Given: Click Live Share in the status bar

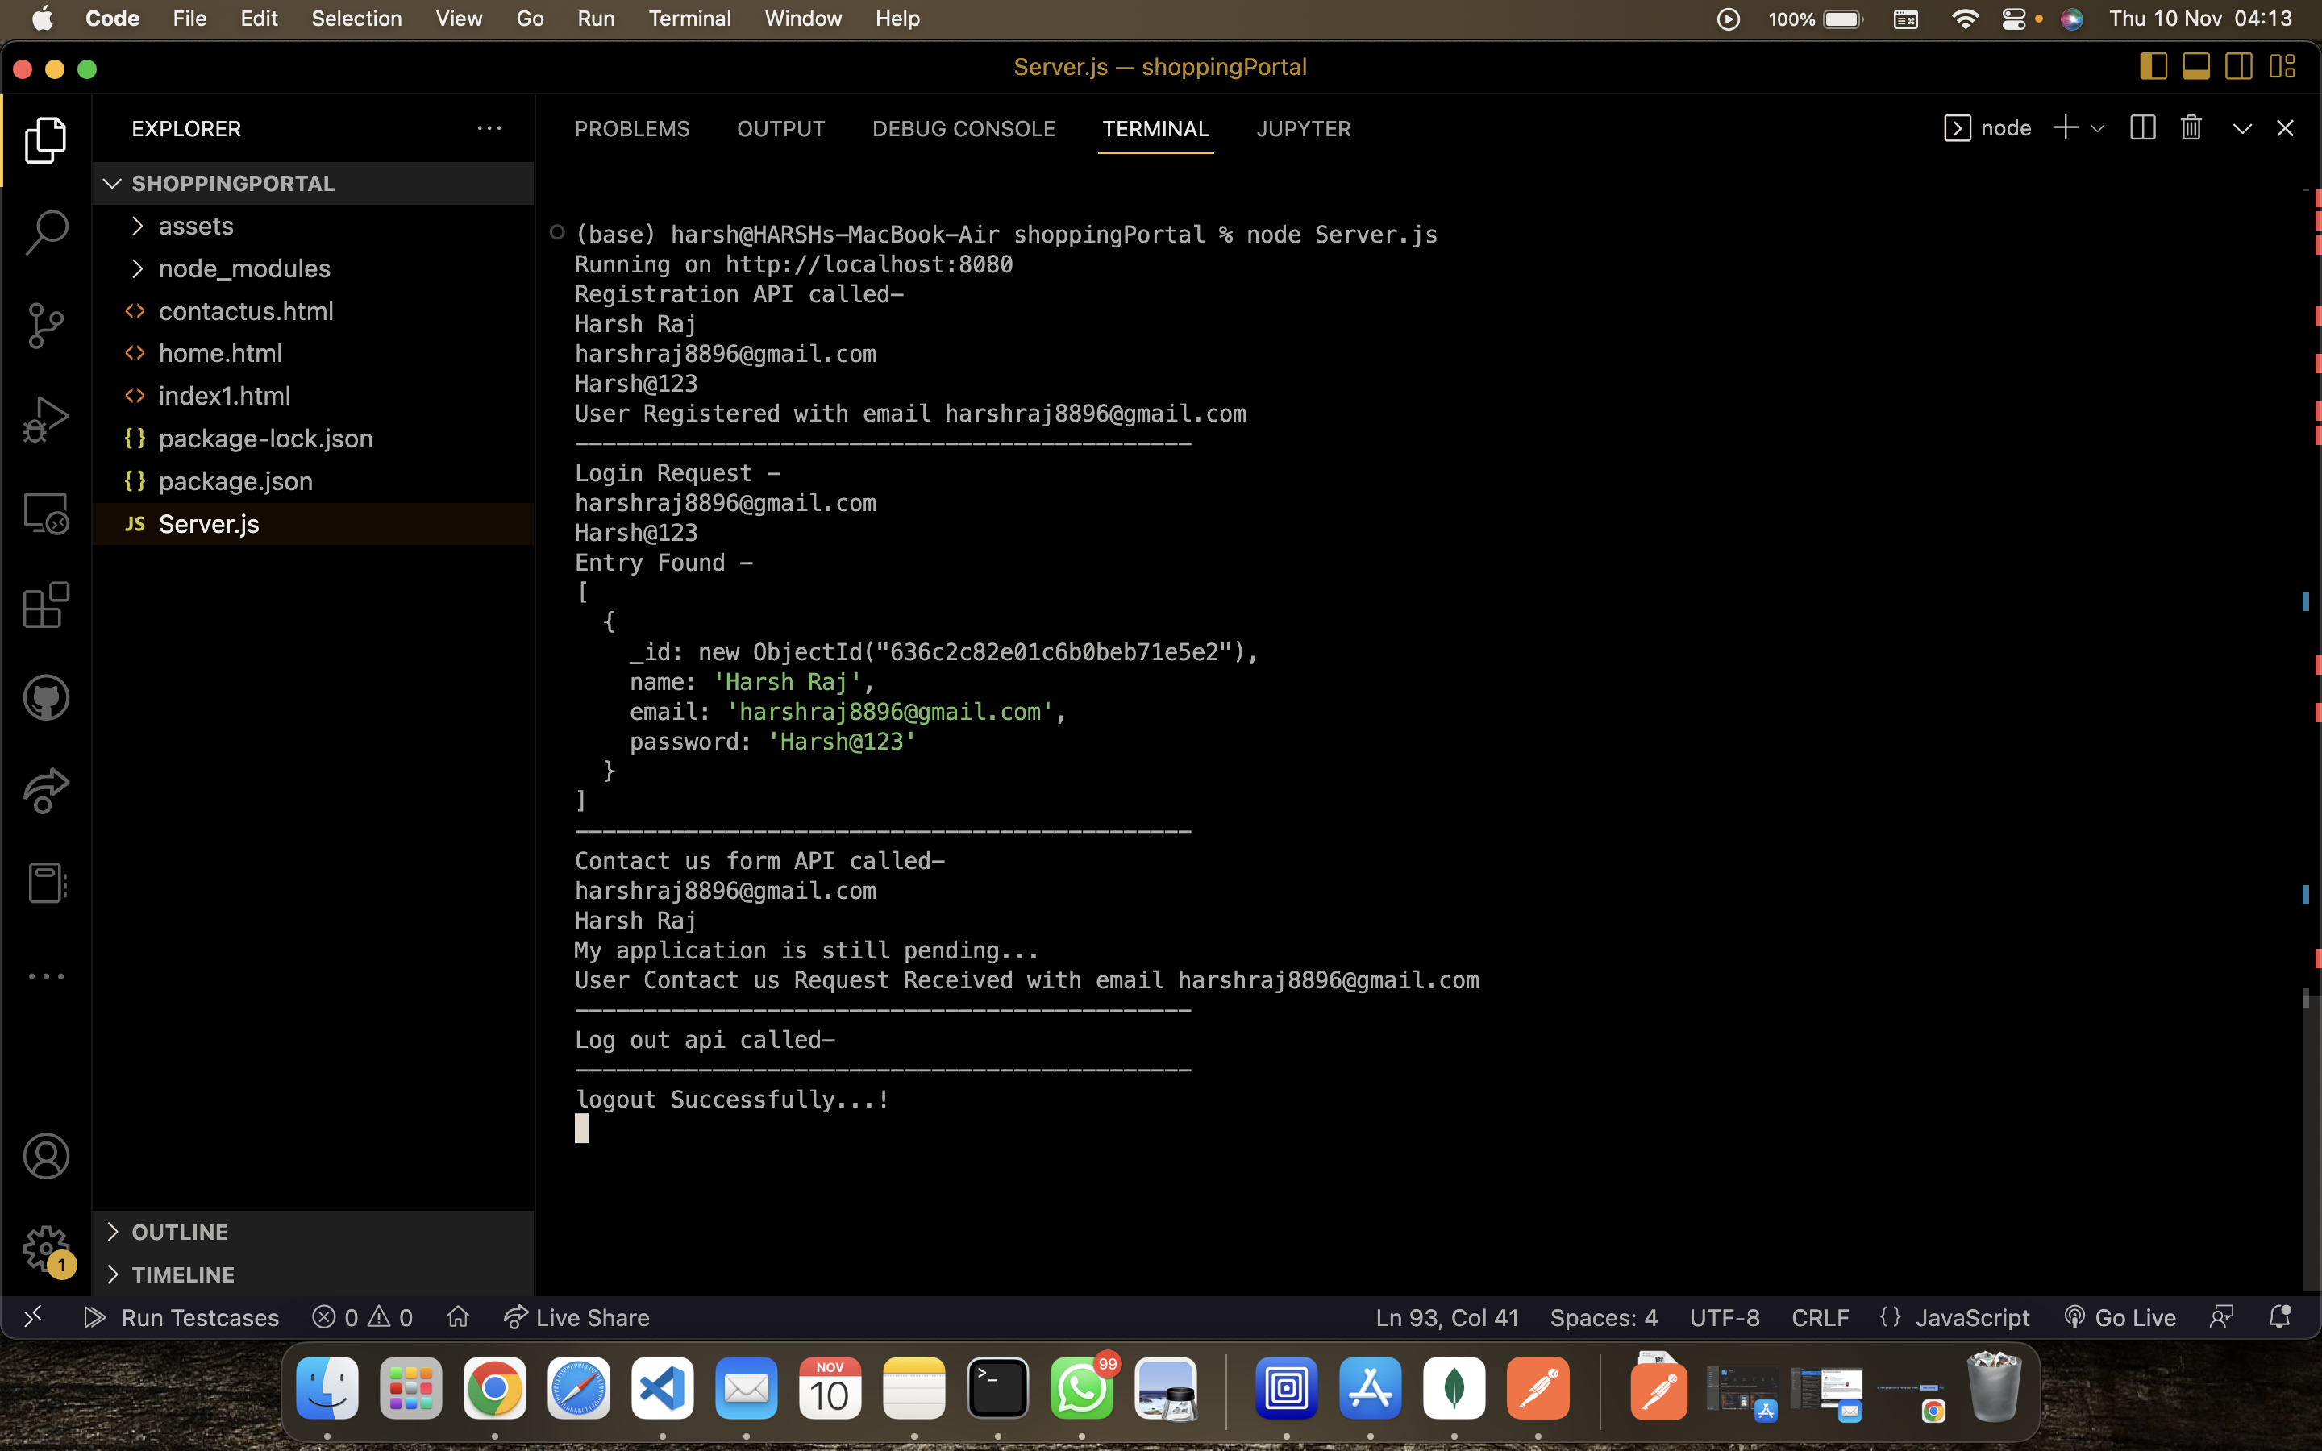Looking at the screenshot, I should point(576,1316).
